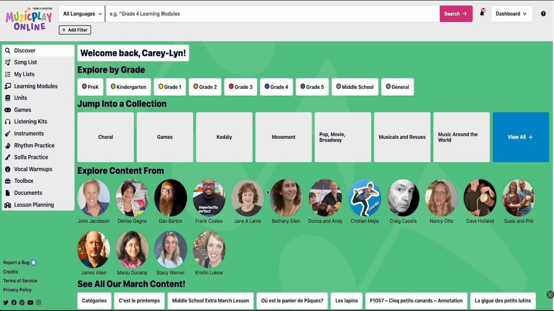Viewport: 554px width, 311px height.
Task: Select the Kindergarten grade filter
Action: (x=129, y=87)
